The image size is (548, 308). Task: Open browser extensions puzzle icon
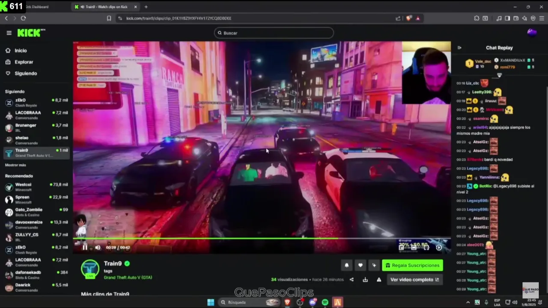477,18
